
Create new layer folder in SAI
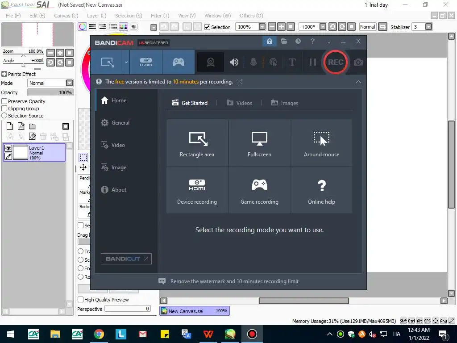click(32, 126)
